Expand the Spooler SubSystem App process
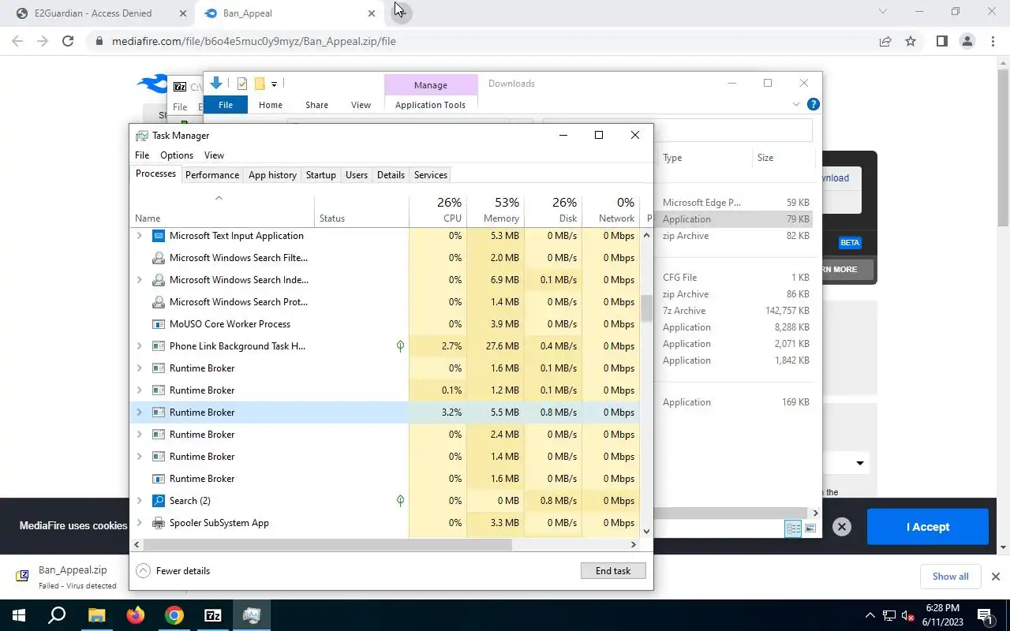 point(140,523)
